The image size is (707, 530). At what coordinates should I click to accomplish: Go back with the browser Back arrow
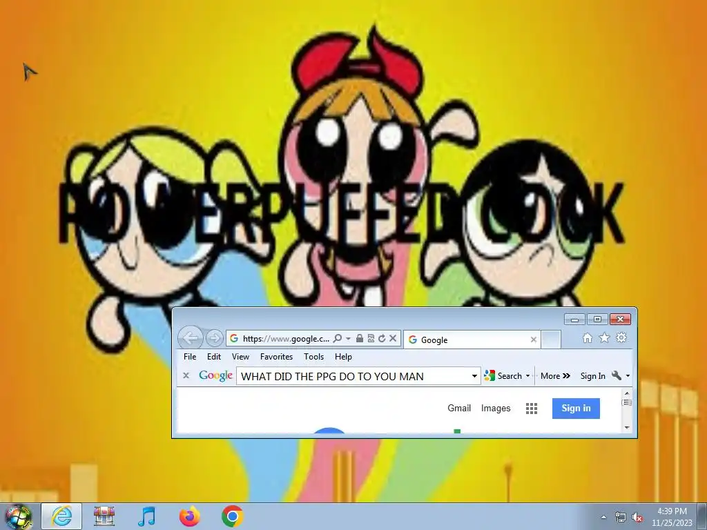(x=191, y=337)
